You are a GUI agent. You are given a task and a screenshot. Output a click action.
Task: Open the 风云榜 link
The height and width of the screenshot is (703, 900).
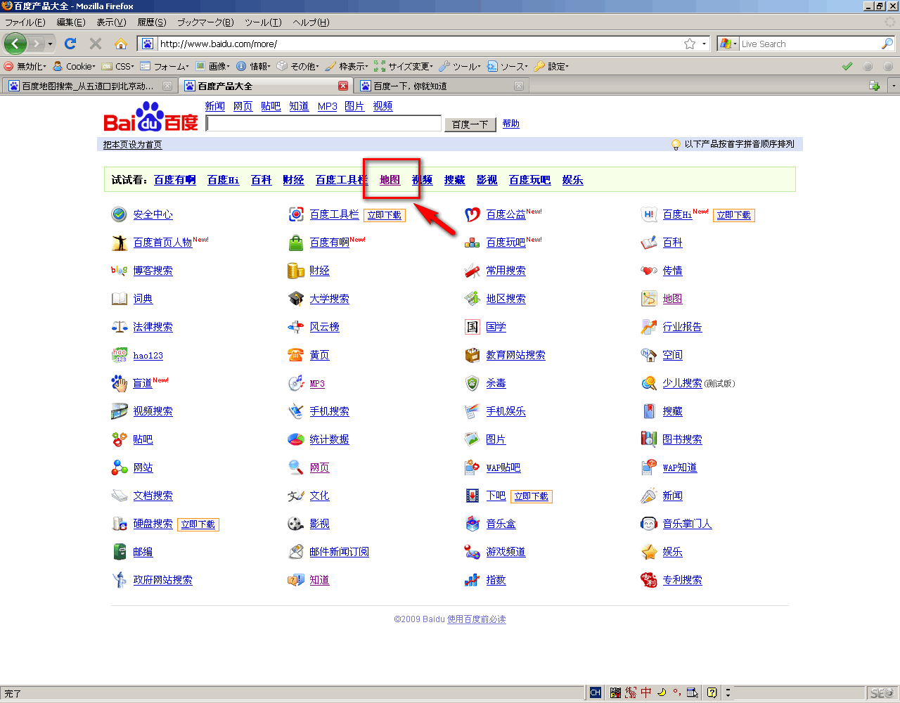pyautogui.click(x=325, y=327)
